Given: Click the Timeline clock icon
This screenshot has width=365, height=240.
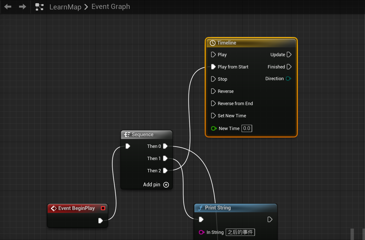Looking at the screenshot, I should 213,43.
